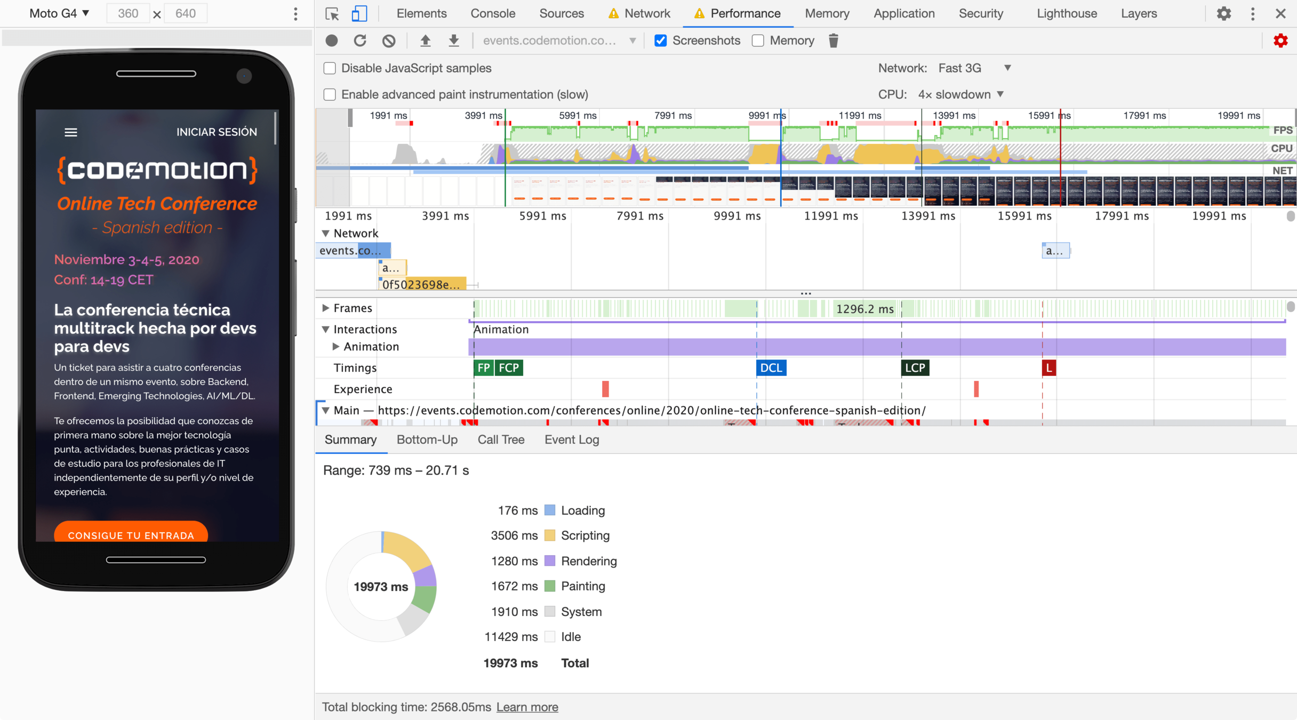Click the inspect element cursor icon

332,13
